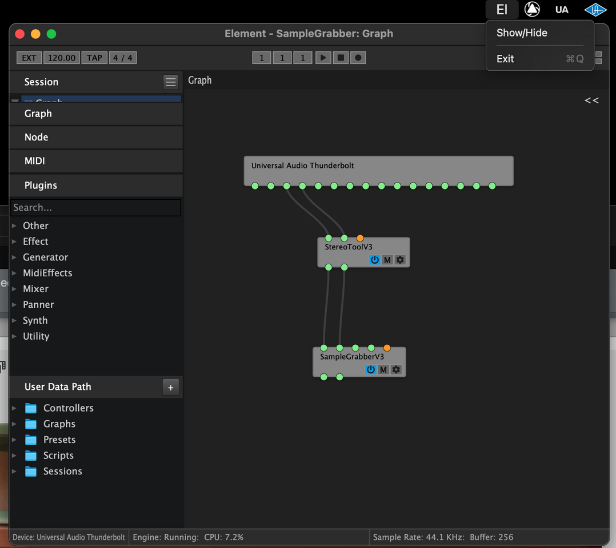Click the UA menu bar icon
This screenshot has width=616, height=548.
562,10
